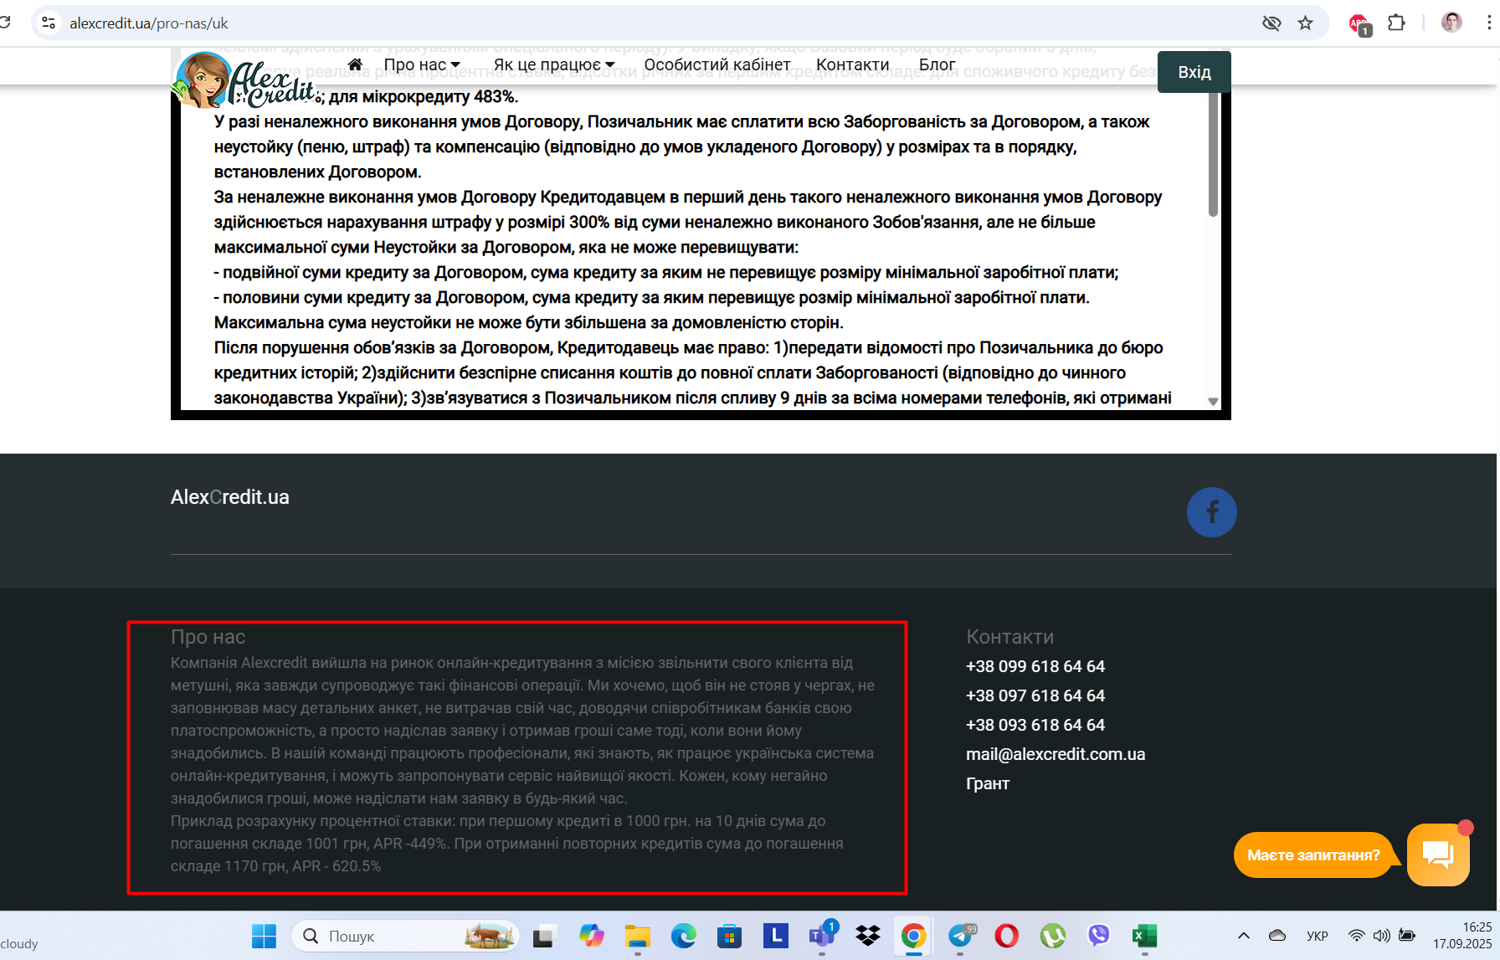
Task: Click the Вхід login button
Action: (1194, 72)
